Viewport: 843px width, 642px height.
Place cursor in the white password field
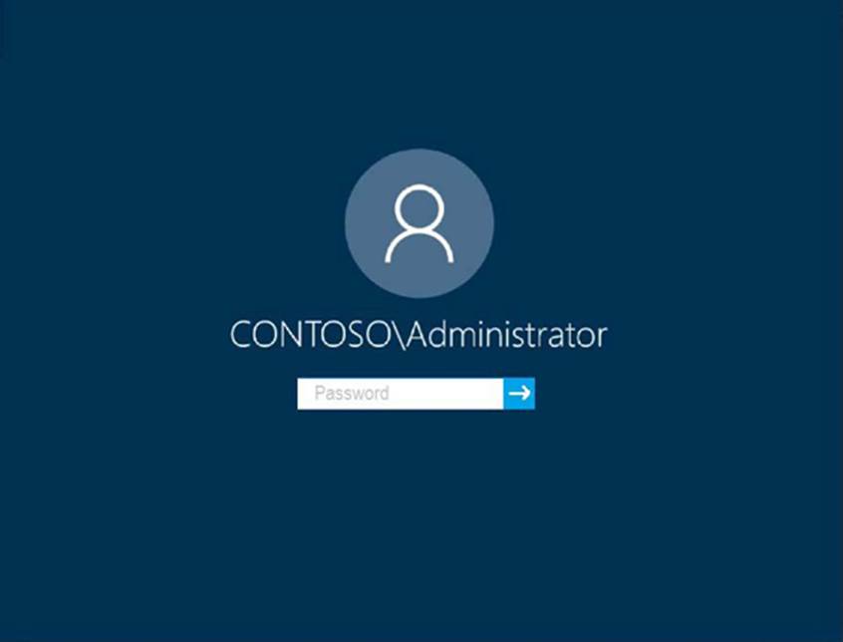[401, 394]
